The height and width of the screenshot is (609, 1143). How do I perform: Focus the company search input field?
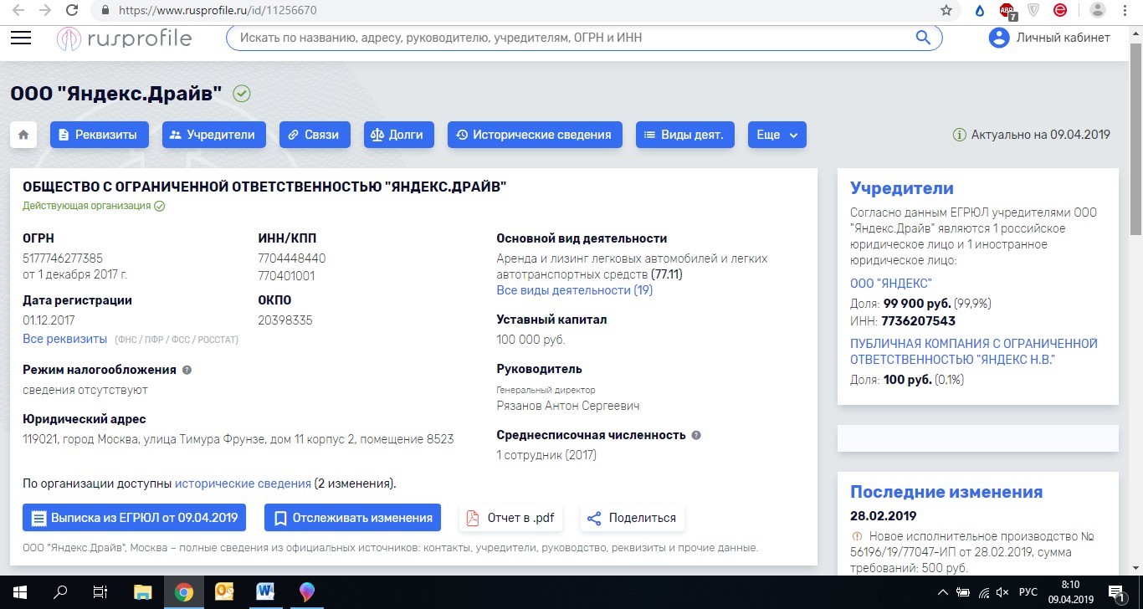tap(574, 38)
